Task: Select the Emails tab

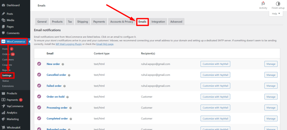Action: coord(142,22)
